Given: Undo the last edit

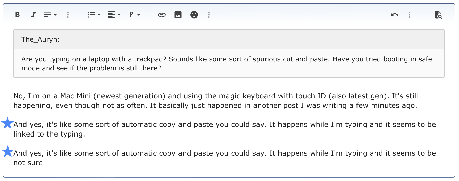Looking at the screenshot, I should pyautogui.click(x=394, y=15).
